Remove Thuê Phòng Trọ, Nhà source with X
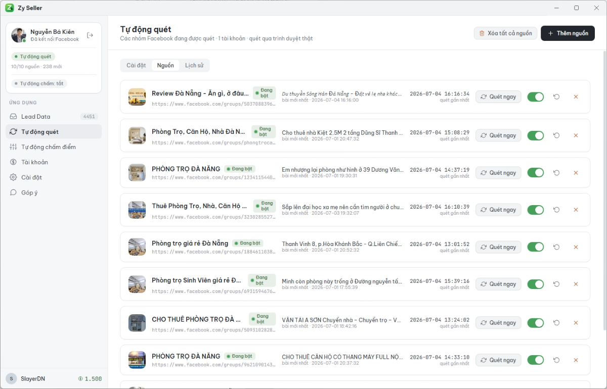Screen dimensions: 607x389 [576, 210]
